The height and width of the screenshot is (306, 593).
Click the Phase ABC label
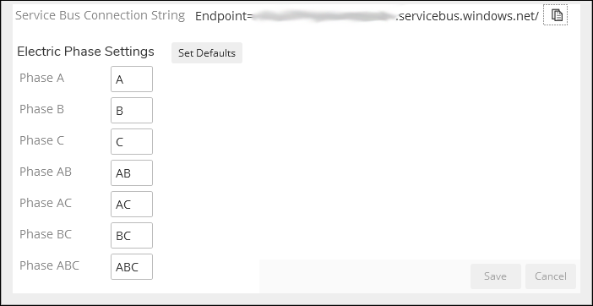pos(49,266)
